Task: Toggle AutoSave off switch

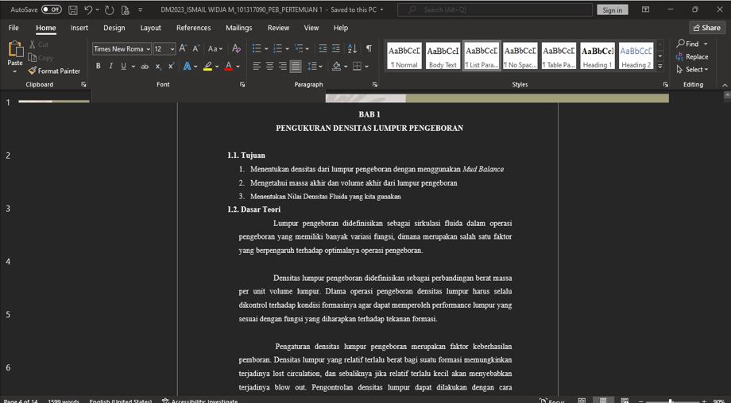Action: (x=52, y=10)
